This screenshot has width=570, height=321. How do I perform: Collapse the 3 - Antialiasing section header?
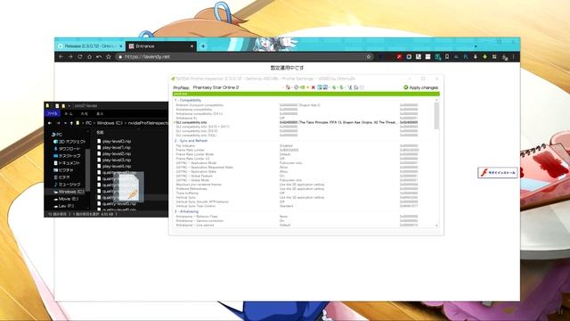click(187, 211)
